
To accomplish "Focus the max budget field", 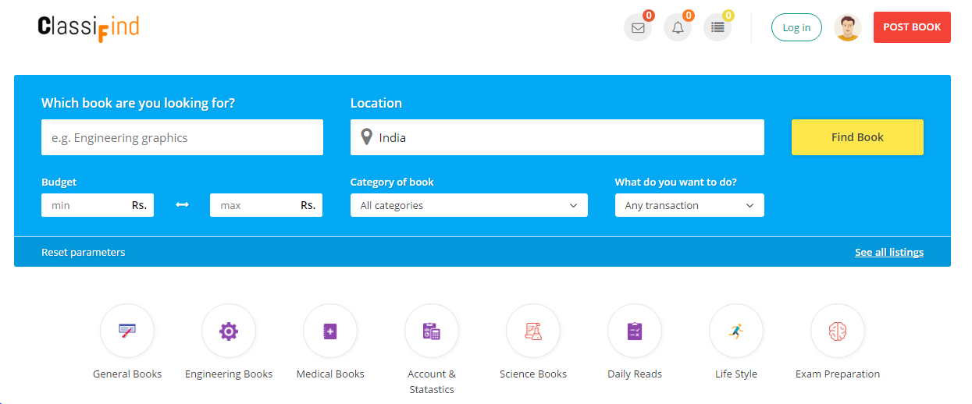I will (x=266, y=205).
